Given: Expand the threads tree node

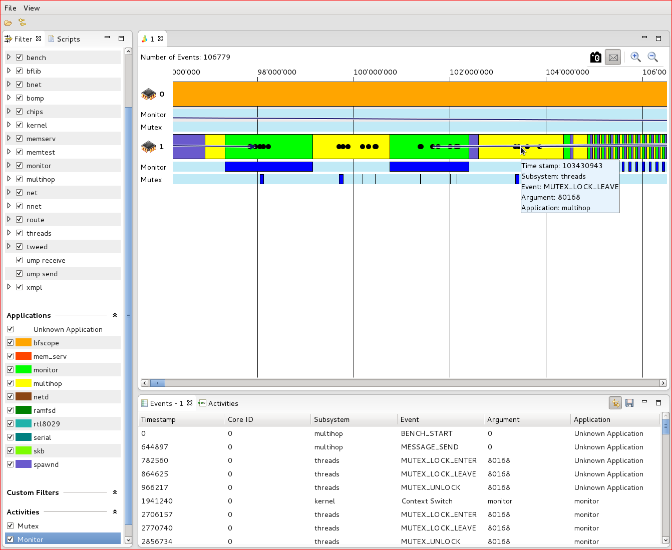Looking at the screenshot, I should 9,233.
